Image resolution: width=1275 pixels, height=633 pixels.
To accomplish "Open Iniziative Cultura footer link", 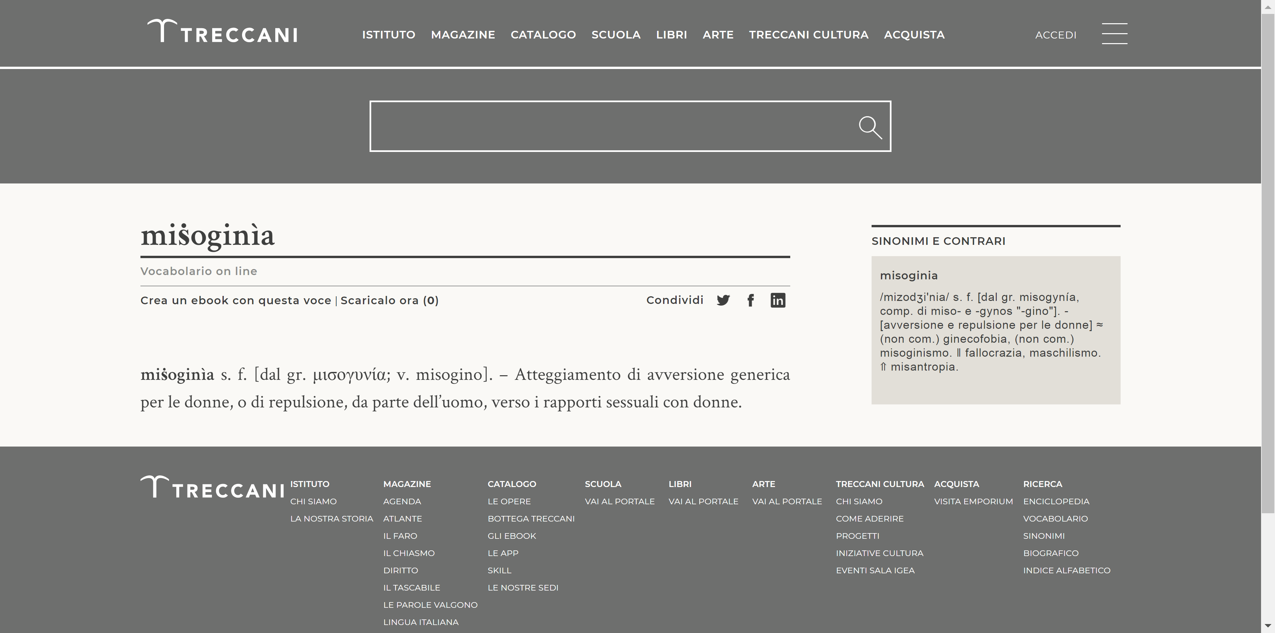I will 880,553.
